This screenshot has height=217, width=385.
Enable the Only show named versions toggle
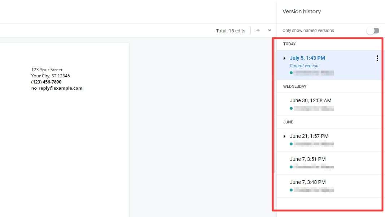(x=372, y=30)
